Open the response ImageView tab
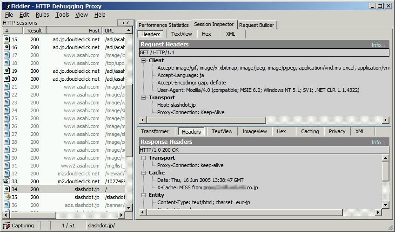 (x=254, y=131)
